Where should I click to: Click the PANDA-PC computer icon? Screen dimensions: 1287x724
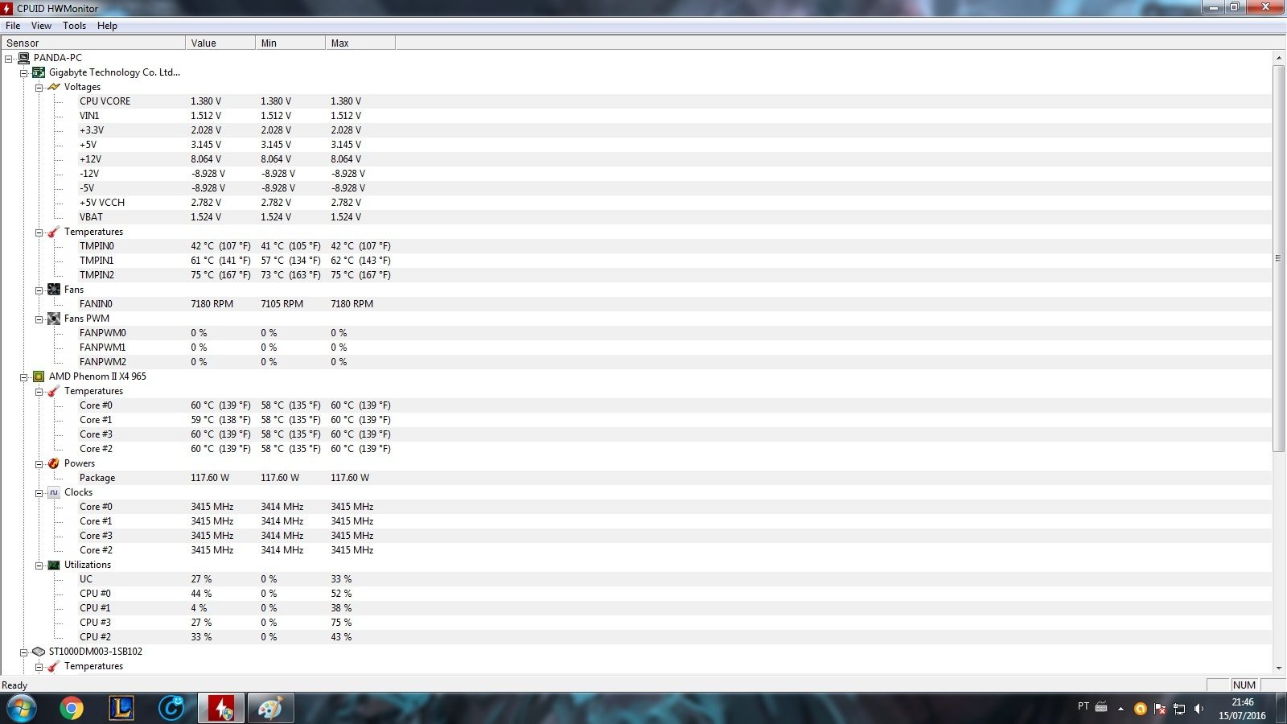pyautogui.click(x=23, y=58)
